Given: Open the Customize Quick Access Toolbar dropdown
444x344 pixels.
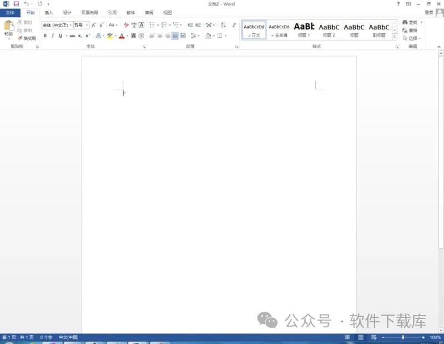Looking at the screenshot, I should pyautogui.click(x=48, y=4).
